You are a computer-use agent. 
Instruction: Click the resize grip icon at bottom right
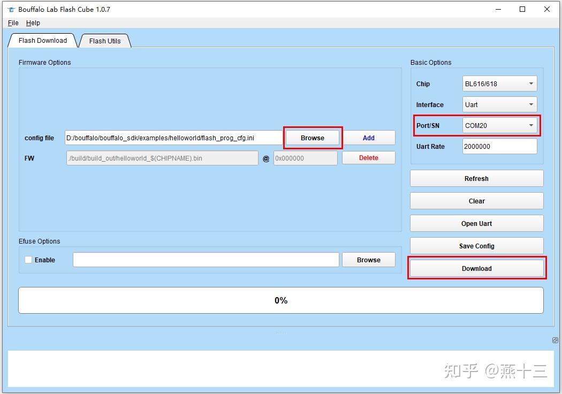point(555,340)
